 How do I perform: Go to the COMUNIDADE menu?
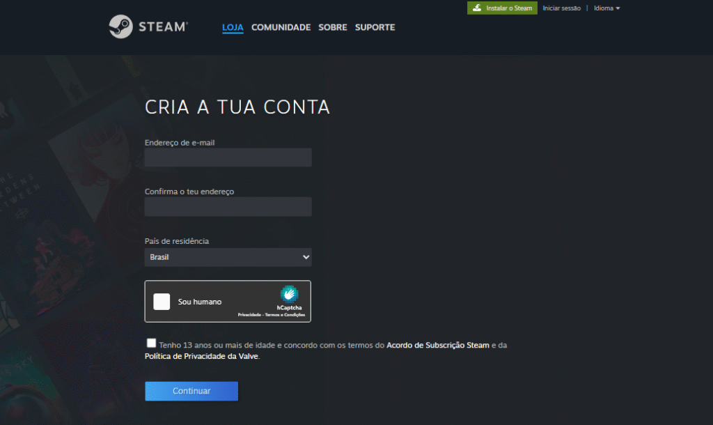click(x=281, y=27)
